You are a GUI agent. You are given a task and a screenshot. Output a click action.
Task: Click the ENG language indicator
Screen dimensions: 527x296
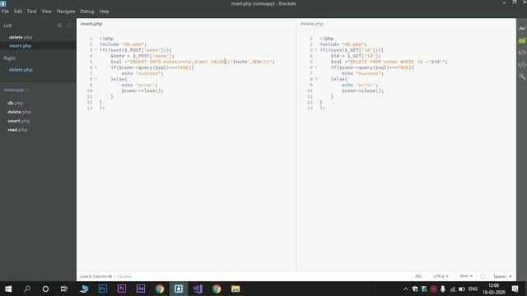(x=473, y=289)
